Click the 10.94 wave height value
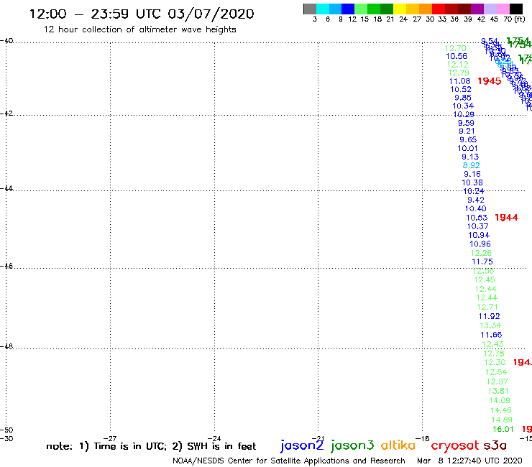Image resolution: width=532 pixels, height=467 pixels. (x=479, y=236)
